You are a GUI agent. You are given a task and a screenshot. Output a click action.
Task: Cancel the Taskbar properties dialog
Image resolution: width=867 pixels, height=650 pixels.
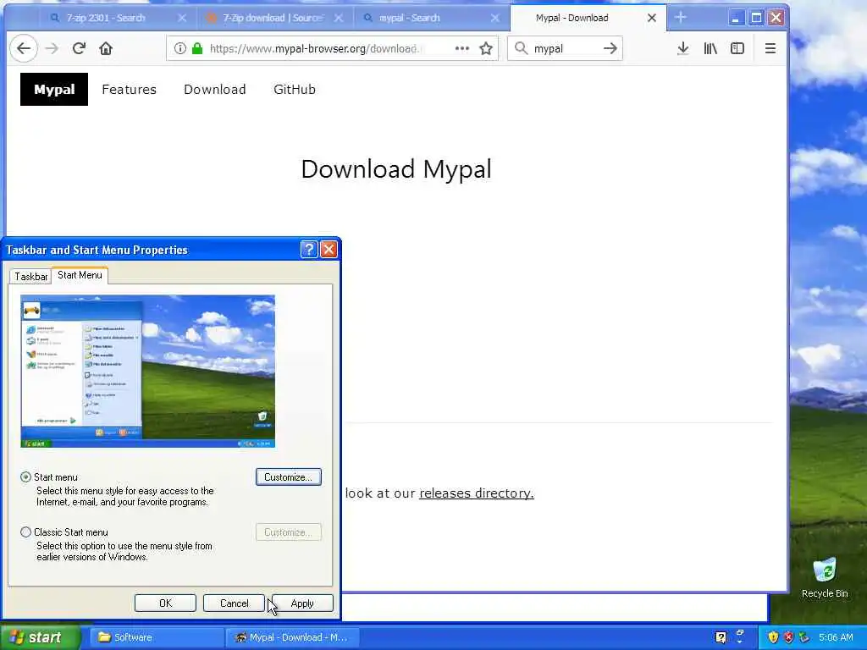(234, 603)
